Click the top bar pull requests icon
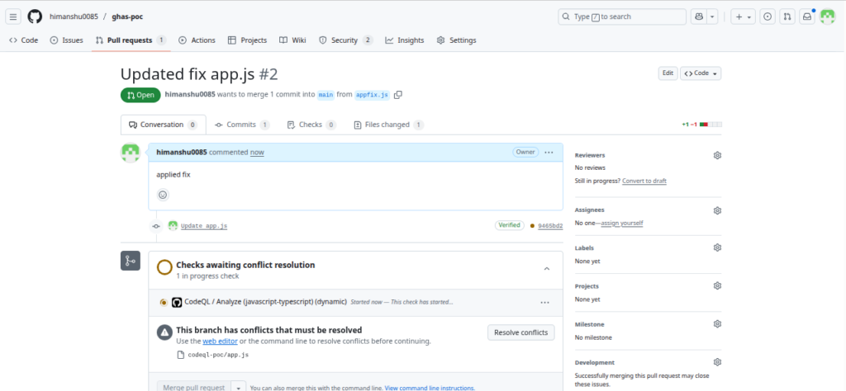The height and width of the screenshot is (391, 846). click(x=787, y=16)
